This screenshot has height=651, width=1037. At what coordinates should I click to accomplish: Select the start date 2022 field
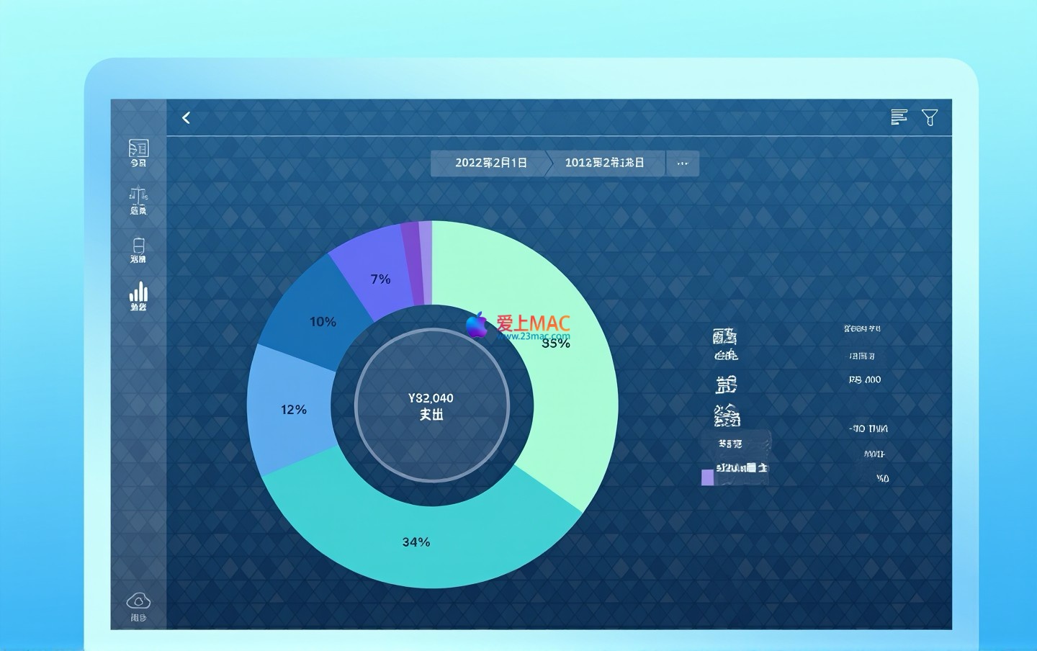tap(490, 163)
